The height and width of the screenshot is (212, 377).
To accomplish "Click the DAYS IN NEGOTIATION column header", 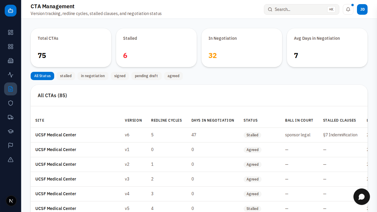I will pyautogui.click(x=213, y=120).
